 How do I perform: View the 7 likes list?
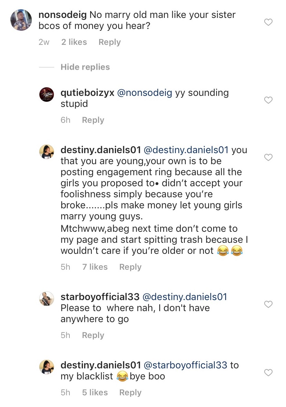click(x=95, y=267)
